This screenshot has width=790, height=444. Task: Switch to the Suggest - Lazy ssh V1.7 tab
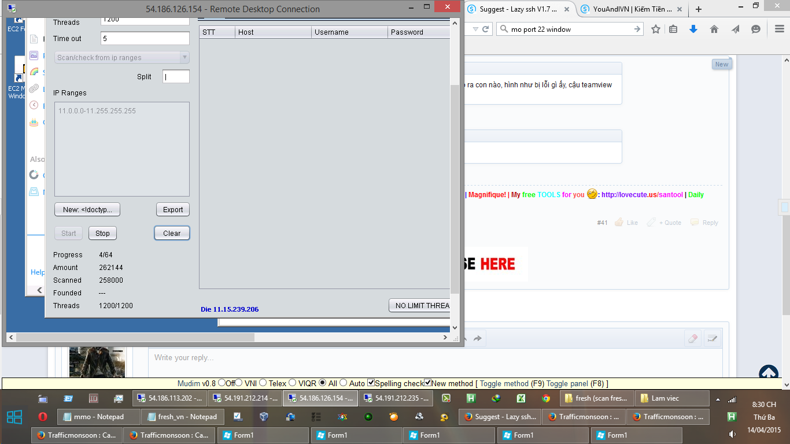[519, 9]
